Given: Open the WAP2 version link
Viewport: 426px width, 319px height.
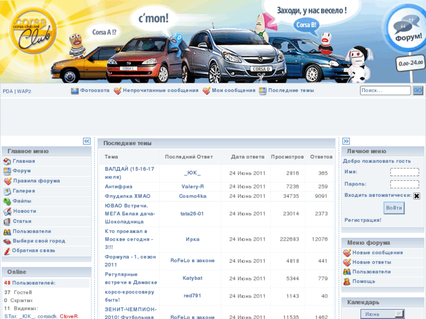Looking at the screenshot, I should 24,91.
